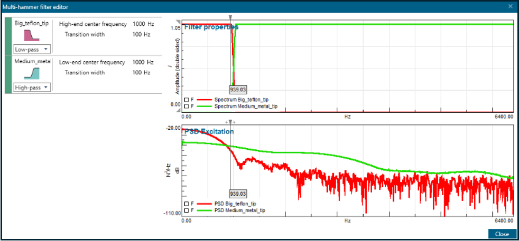Click green PSD Medium_metal_tip legend line
Image resolution: width=519 pixels, height=241 pixels.
click(x=203, y=210)
